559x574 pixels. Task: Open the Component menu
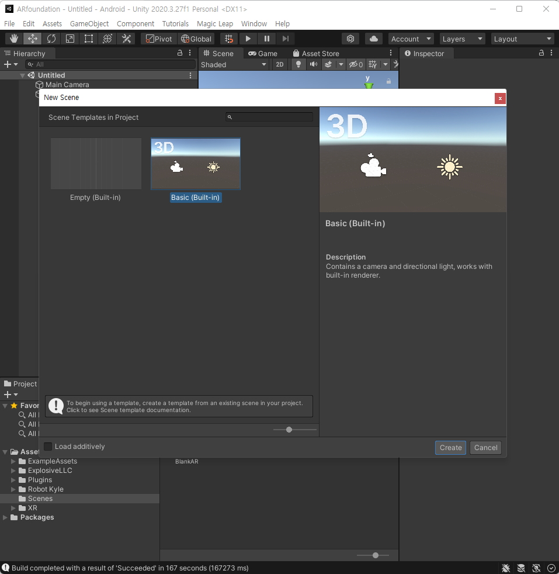(136, 24)
